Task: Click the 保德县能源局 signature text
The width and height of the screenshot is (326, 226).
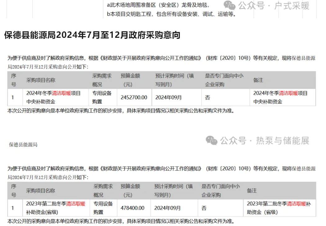Action: click(23, 145)
